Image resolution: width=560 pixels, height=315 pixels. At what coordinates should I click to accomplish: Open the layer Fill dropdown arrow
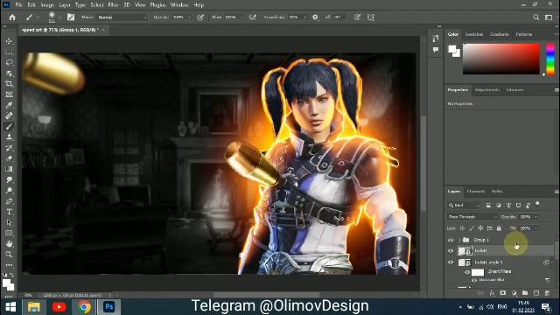coord(535,228)
